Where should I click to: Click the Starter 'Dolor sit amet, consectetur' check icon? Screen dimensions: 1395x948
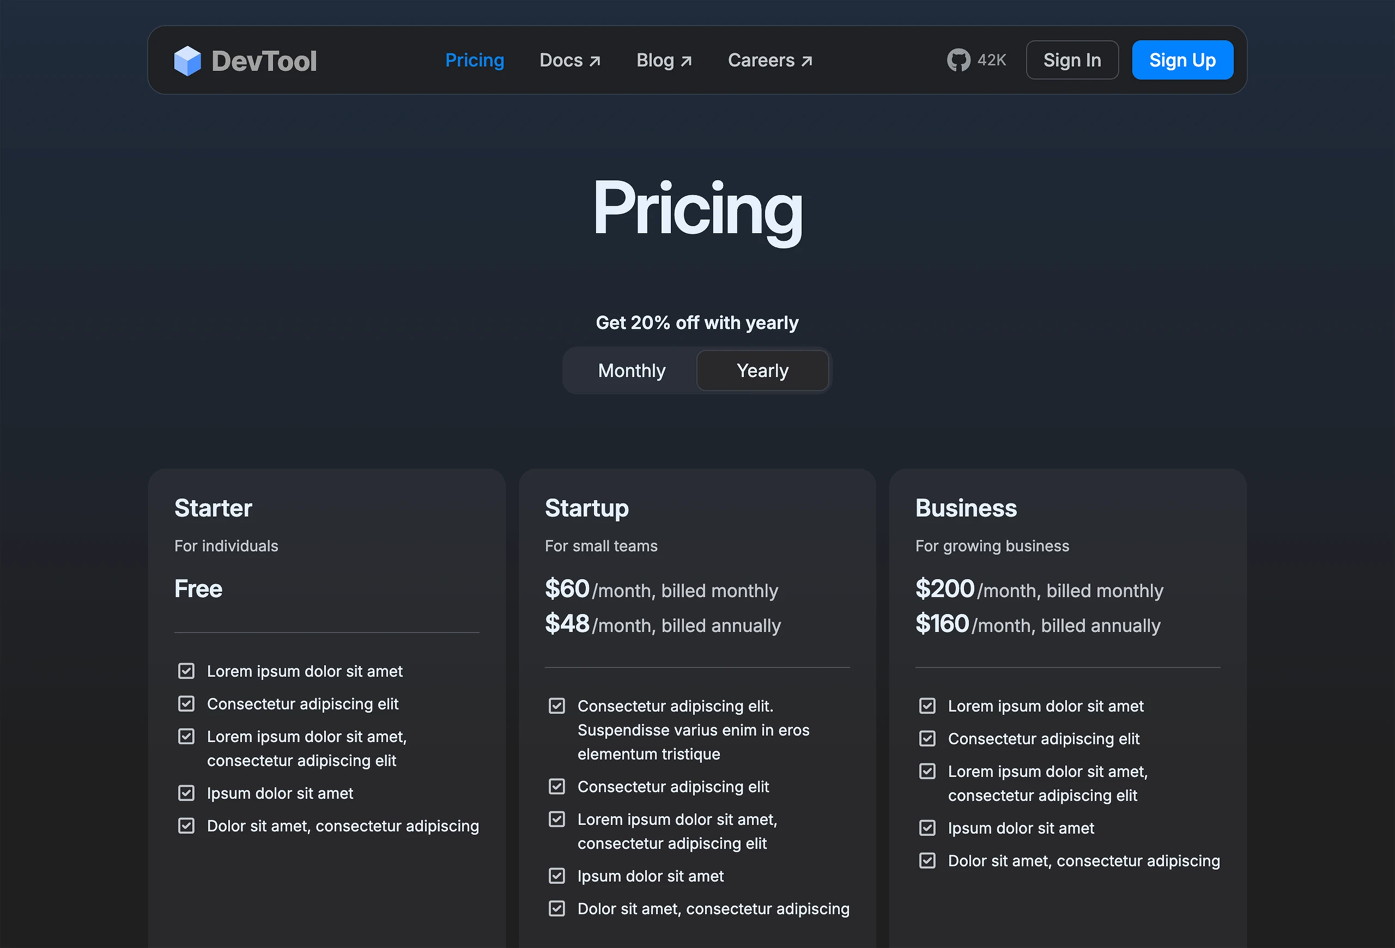tap(186, 825)
